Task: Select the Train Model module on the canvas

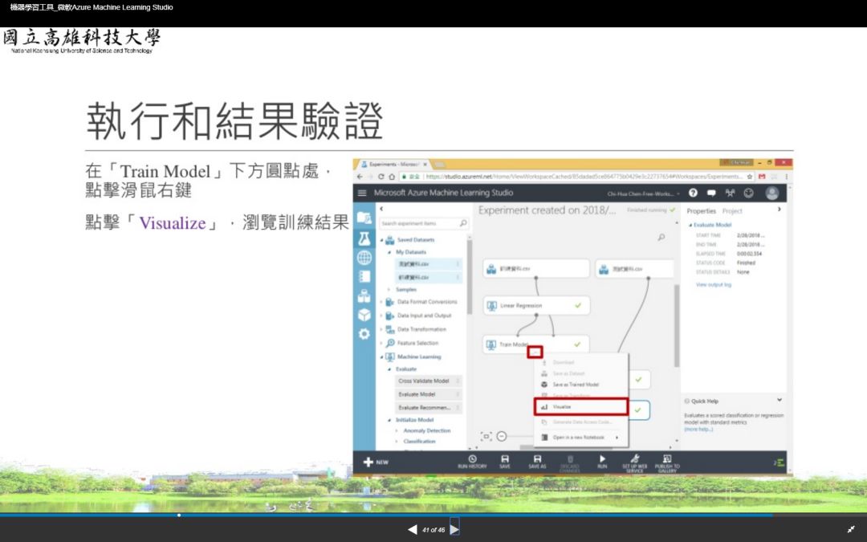Action: pos(536,344)
